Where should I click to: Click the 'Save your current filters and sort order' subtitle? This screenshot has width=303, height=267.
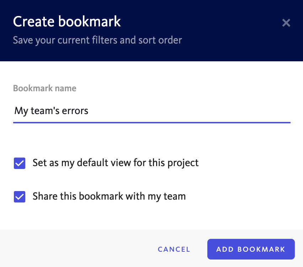[x=97, y=40]
